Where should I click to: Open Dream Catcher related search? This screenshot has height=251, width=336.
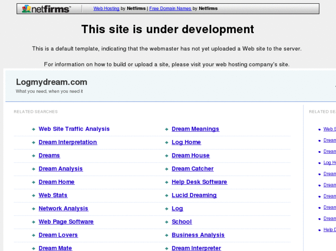pos(193,169)
